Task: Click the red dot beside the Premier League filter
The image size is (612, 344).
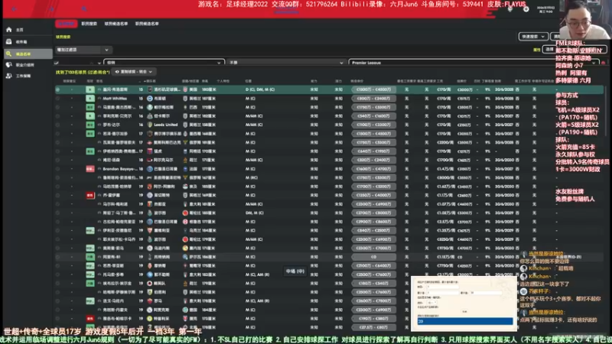Action: (604, 63)
